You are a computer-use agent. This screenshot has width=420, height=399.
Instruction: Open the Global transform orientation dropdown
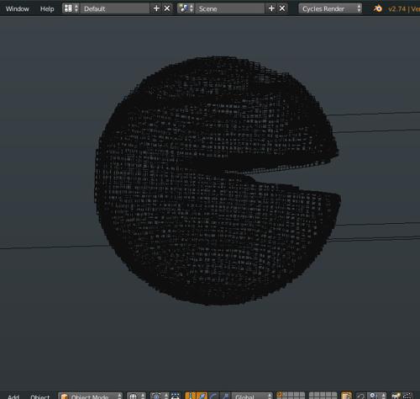point(252,396)
